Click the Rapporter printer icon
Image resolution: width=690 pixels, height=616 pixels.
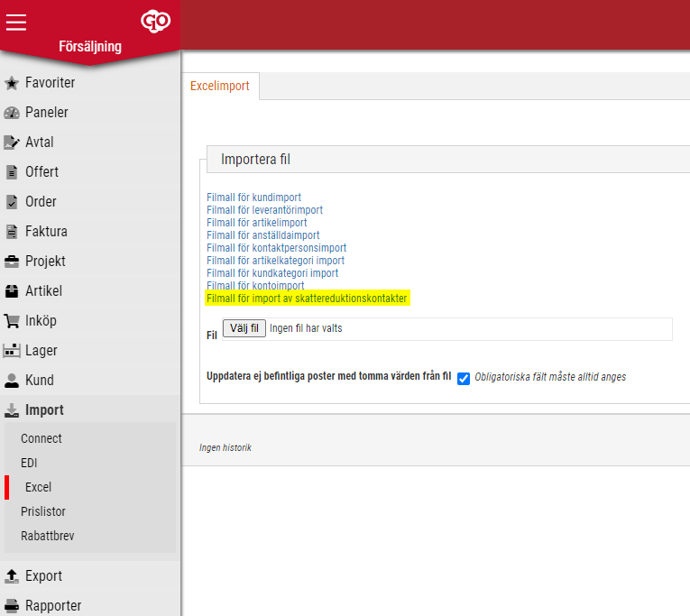(x=12, y=606)
